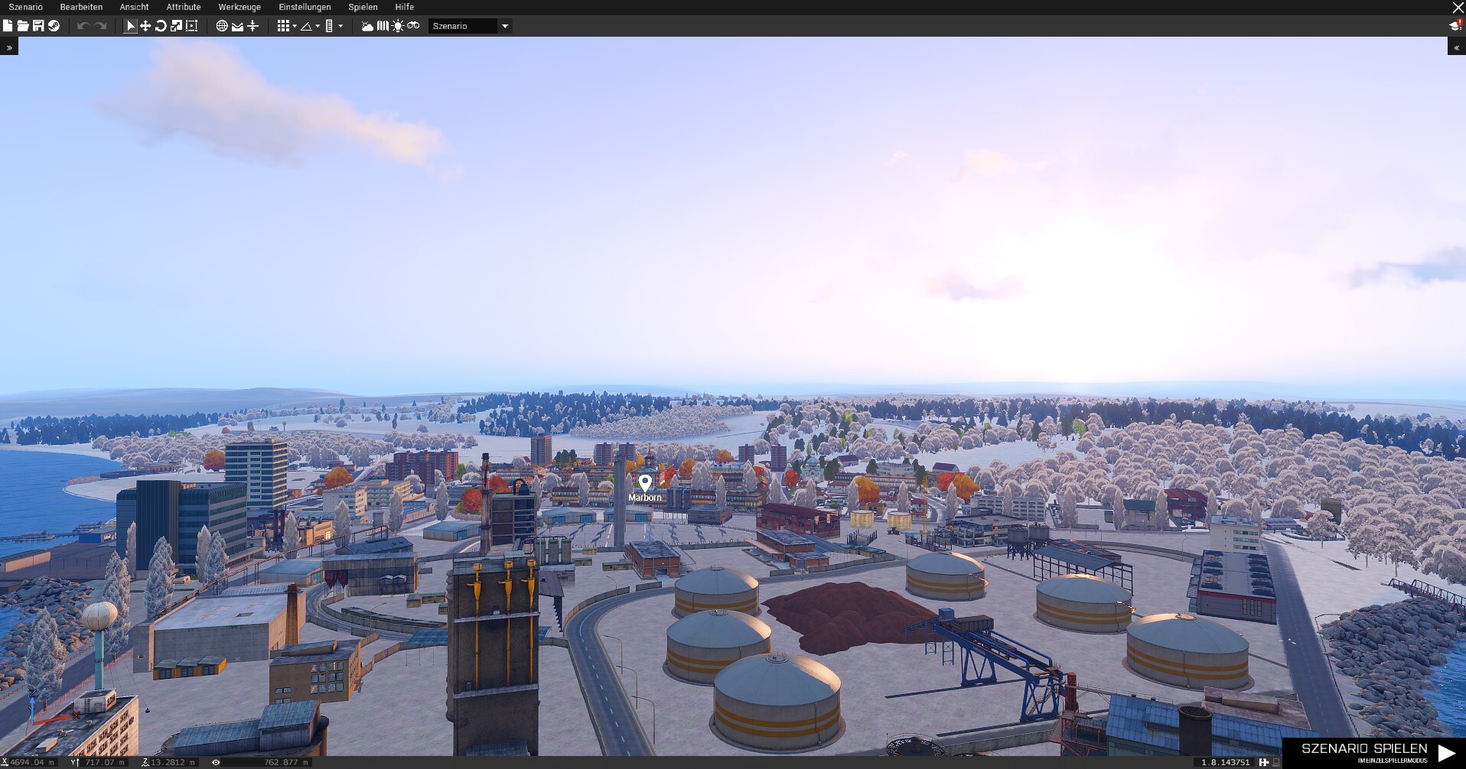This screenshot has height=769, width=1466.
Task: Open the Einstellungen menu
Action: pyautogui.click(x=305, y=7)
